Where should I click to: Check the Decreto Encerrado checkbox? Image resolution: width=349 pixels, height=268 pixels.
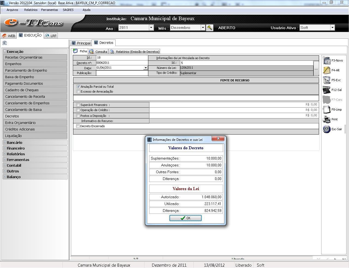[x=78, y=126]
